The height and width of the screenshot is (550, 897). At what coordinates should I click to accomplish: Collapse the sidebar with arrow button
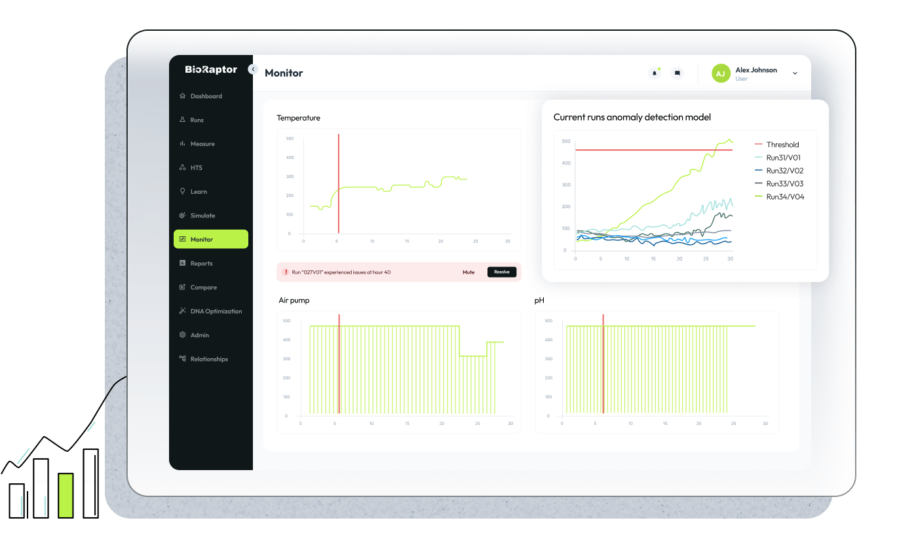[253, 69]
